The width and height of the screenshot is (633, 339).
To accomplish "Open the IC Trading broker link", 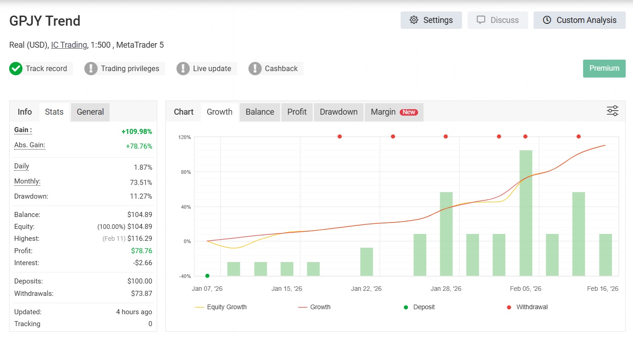I will [x=69, y=45].
